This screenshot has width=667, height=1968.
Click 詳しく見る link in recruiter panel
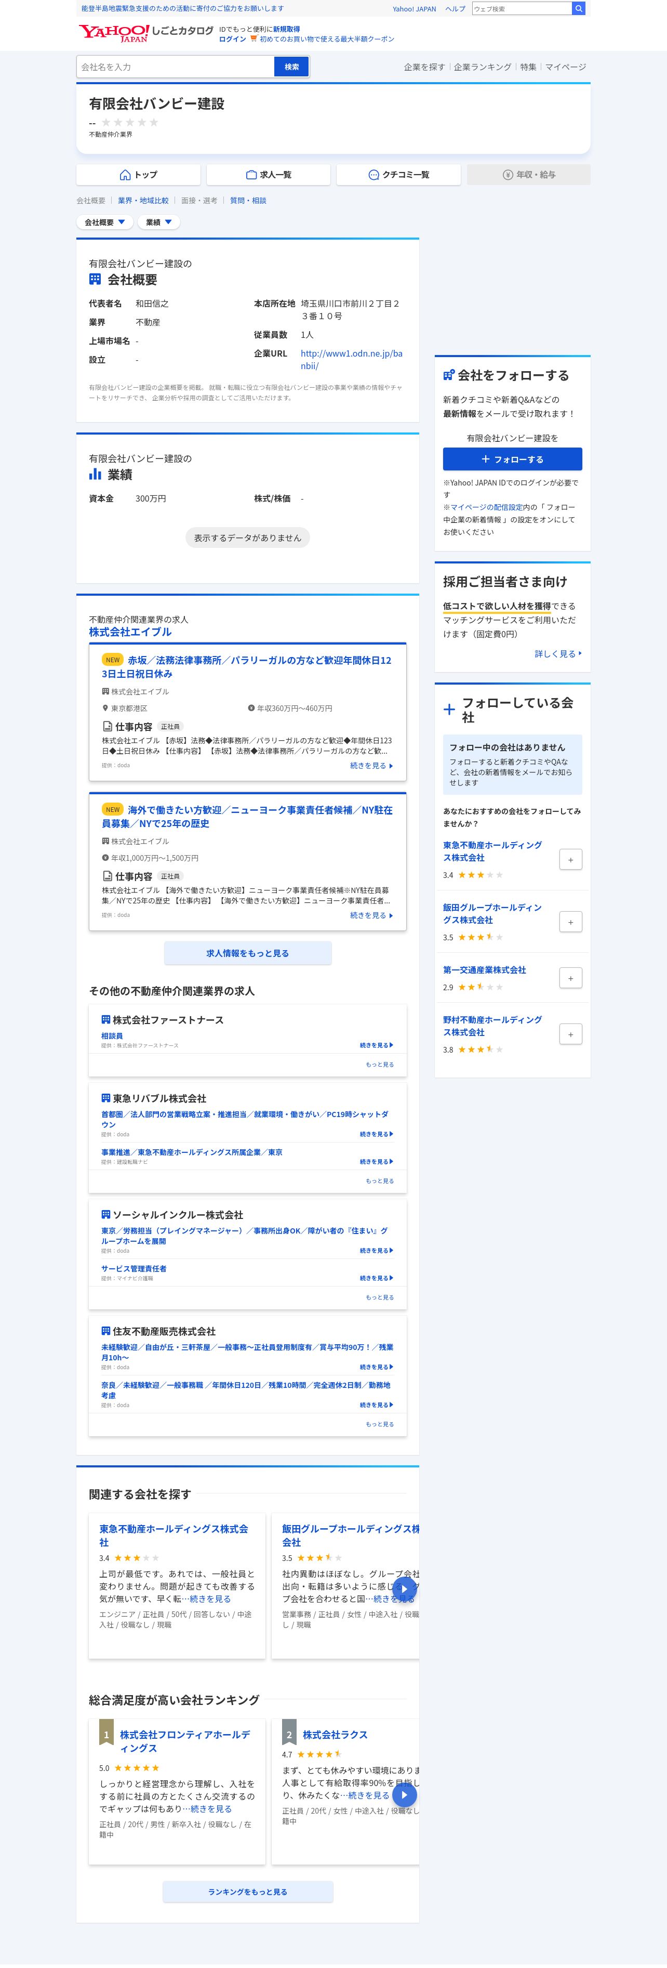coord(558,654)
